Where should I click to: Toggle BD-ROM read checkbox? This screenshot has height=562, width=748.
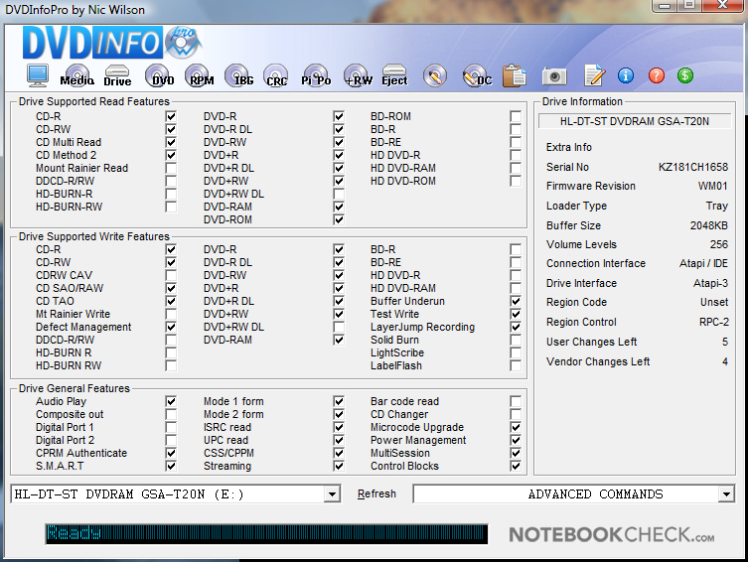coord(516,116)
